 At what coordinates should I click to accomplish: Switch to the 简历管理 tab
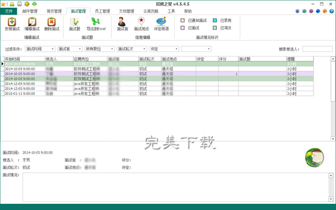[54, 11]
